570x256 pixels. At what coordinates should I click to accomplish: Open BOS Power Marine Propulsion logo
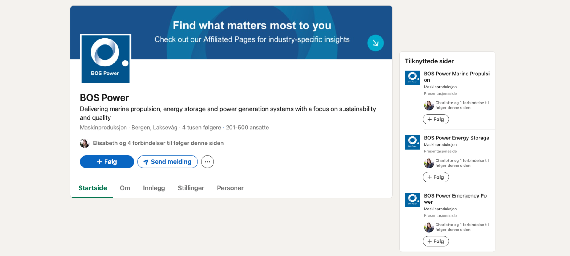412,78
